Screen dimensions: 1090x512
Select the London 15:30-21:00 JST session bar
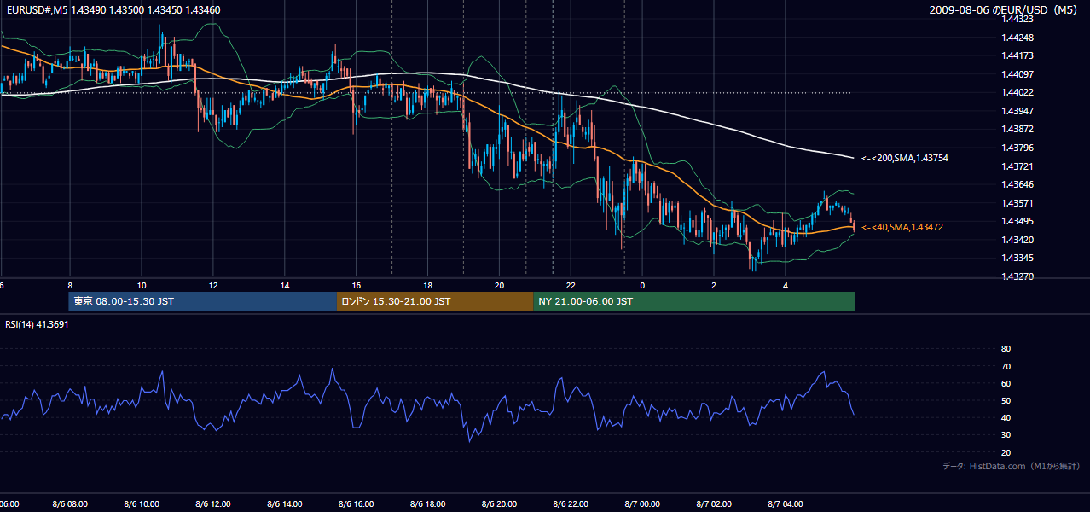435,301
